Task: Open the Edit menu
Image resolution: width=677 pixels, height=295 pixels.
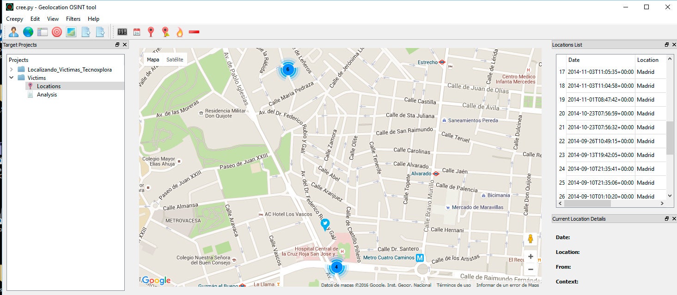Action: (x=35, y=19)
